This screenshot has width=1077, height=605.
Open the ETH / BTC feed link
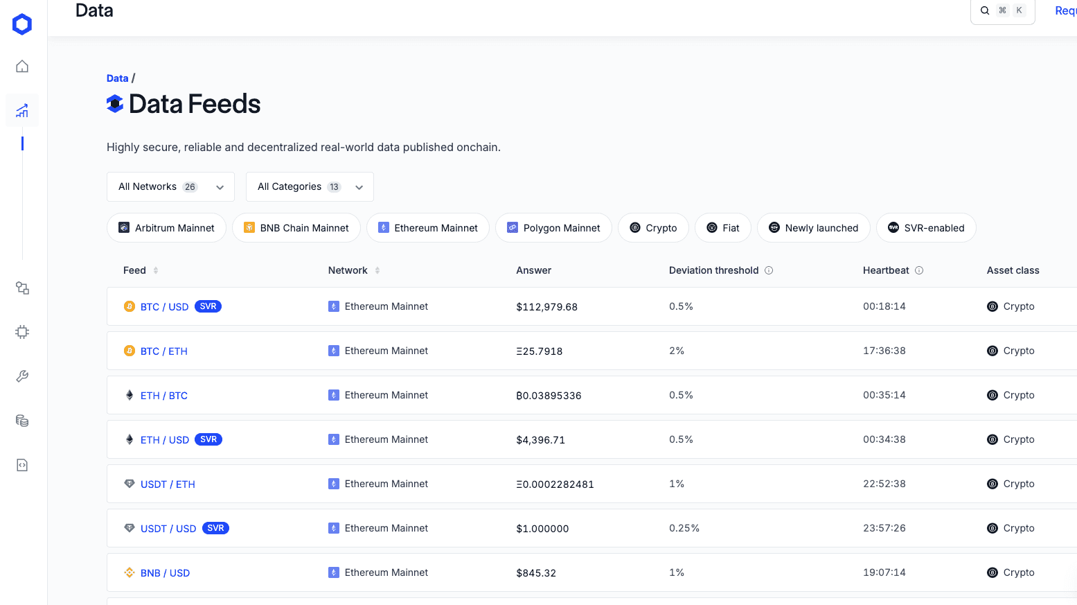pyautogui.click(x=164, y=396)
